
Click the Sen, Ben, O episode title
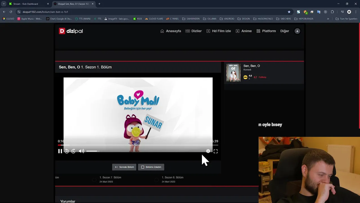point(85,67)
